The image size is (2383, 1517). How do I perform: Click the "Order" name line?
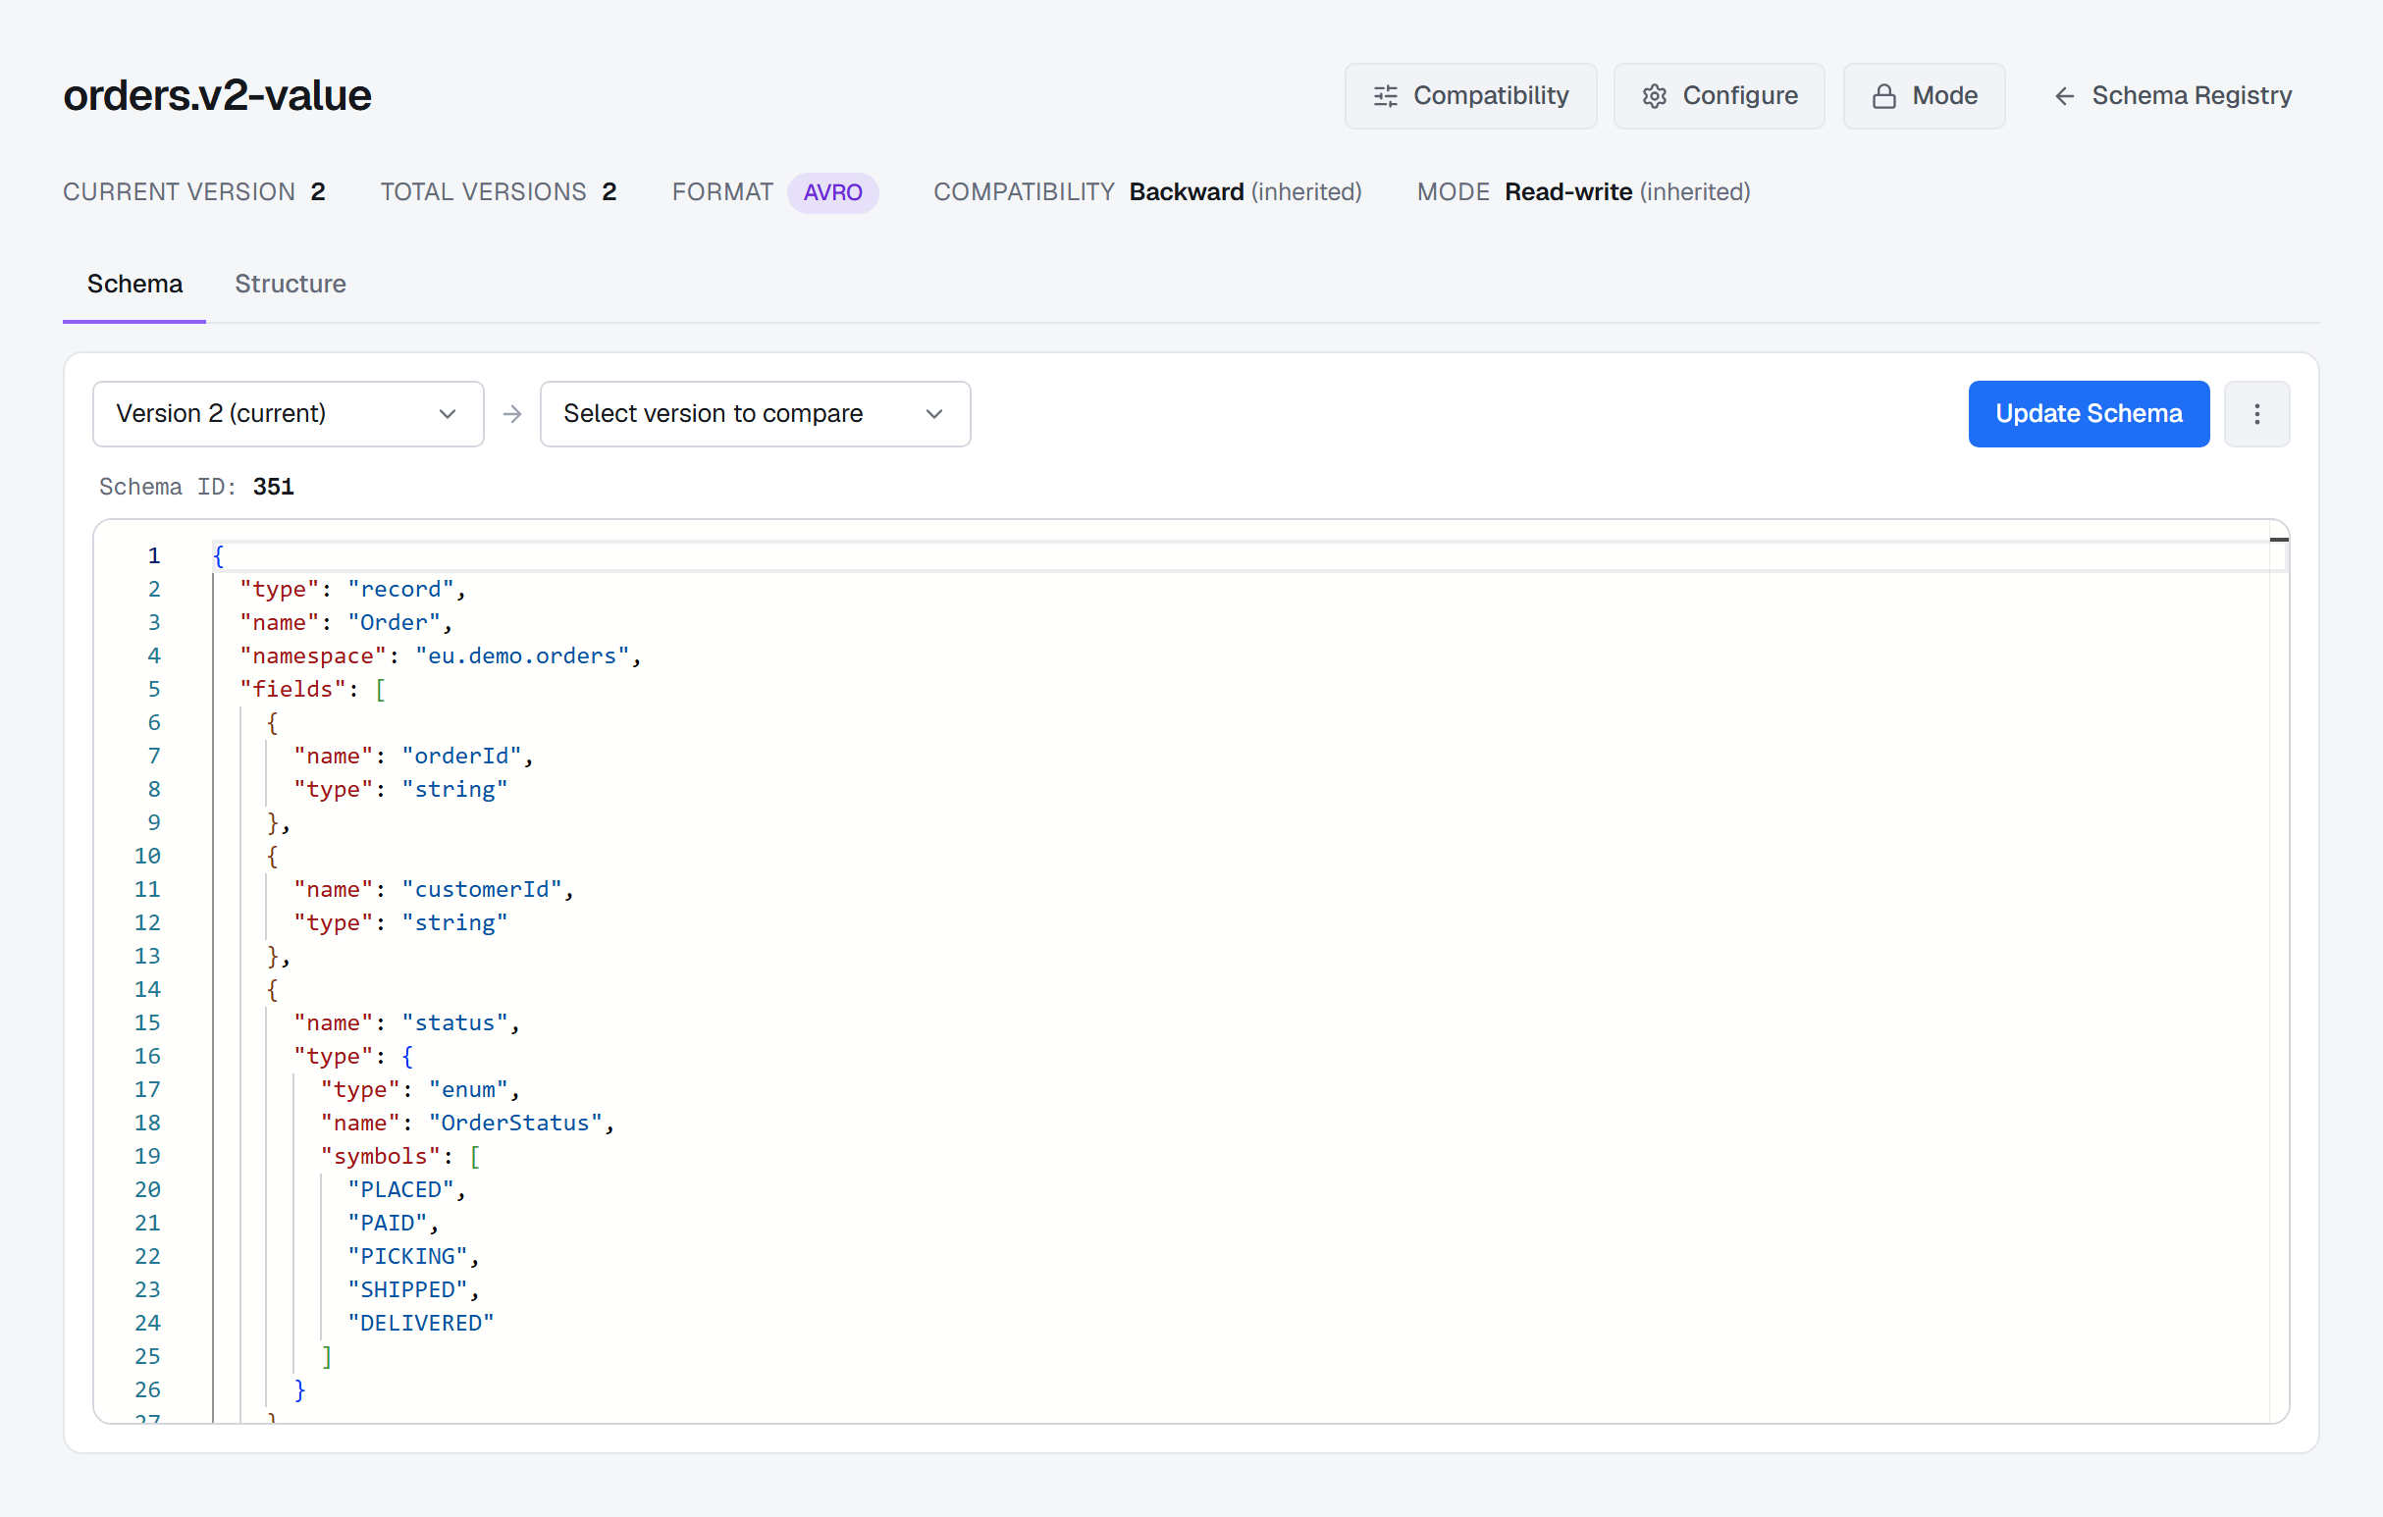click(x=345, y=622)
